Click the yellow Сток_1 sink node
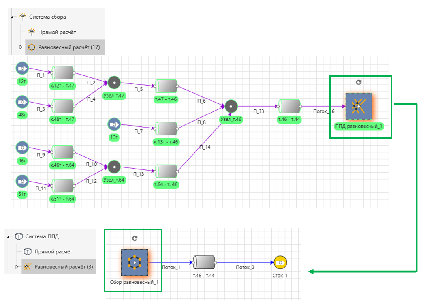Image resolution: width=425 pixels, height=304 pixels. [280, 262]
